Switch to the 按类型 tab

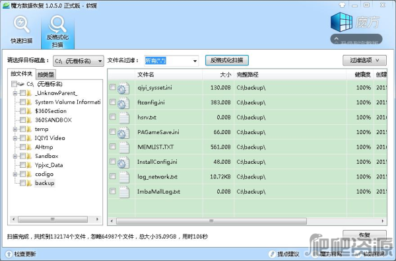46,75
